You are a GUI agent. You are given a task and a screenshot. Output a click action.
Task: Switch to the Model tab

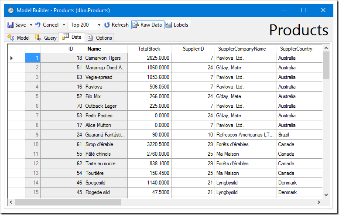pyautogui.click(x=19, y=38)
